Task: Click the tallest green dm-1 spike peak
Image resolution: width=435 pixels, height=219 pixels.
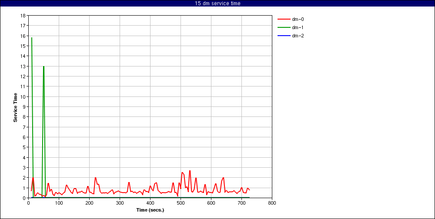Action: click(32, 38)
